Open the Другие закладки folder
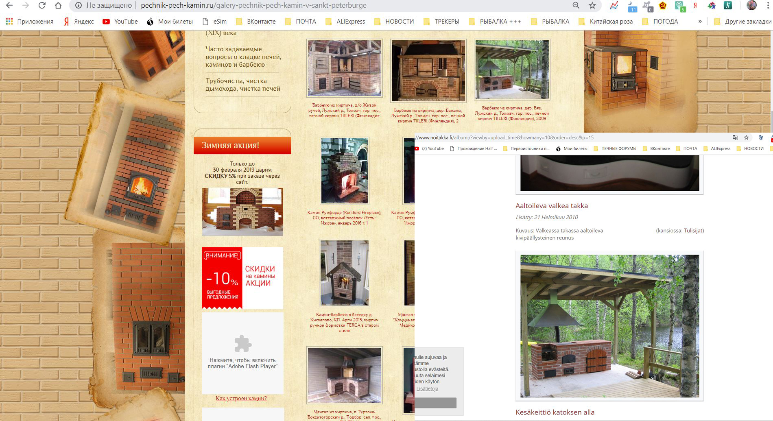The width and height of the screenshot is (773, 421). point(743,22)
